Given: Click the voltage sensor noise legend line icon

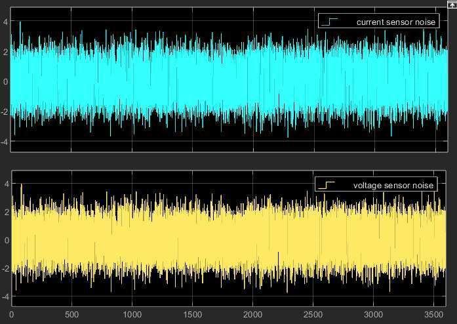Looking at the screenshot, I should click(x=327, y=185).
